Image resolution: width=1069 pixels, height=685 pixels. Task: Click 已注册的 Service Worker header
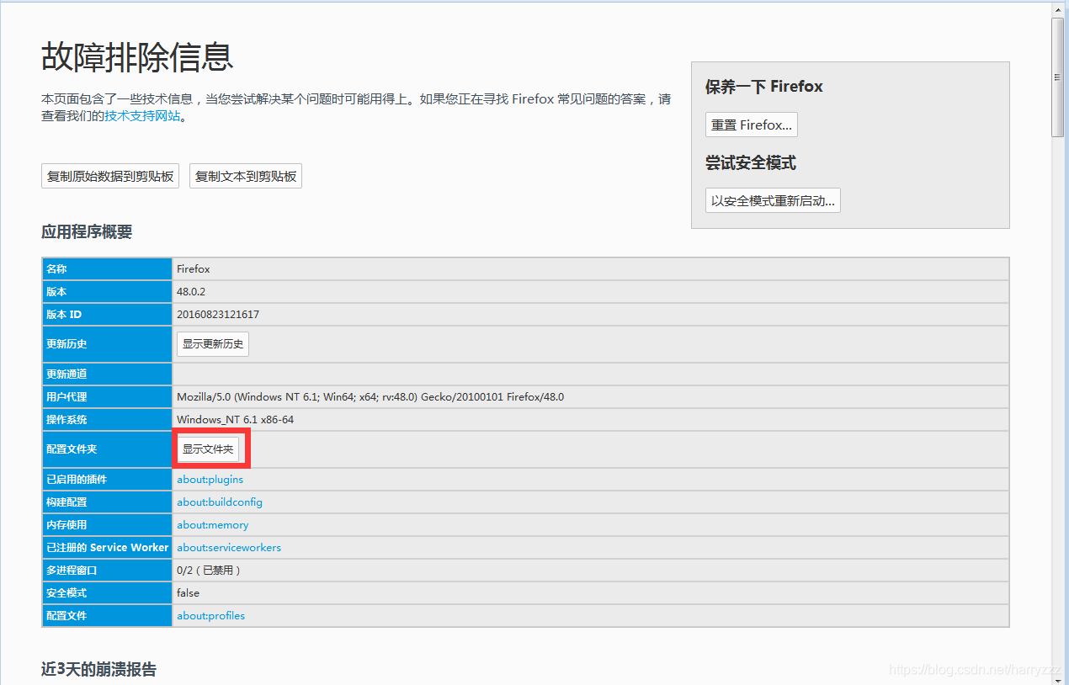(108, 547)
